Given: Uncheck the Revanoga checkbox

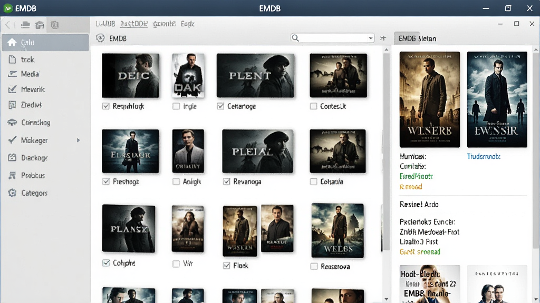Looking at the screenshot, I should 226,181.
